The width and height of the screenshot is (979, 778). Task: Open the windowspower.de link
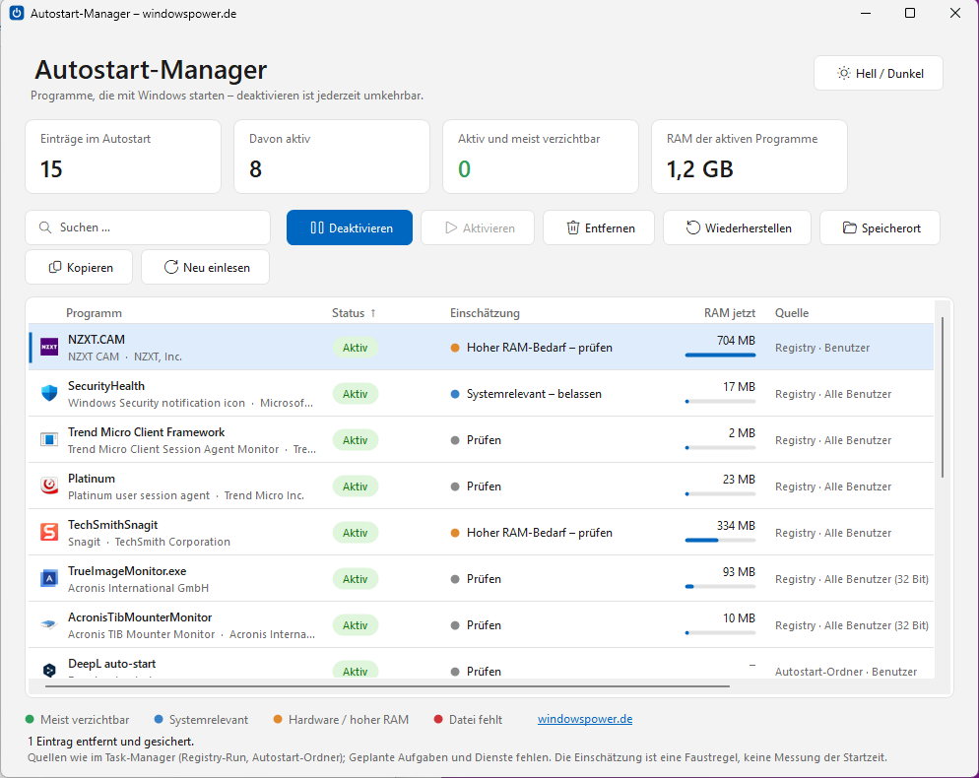(x=585, y=719)
